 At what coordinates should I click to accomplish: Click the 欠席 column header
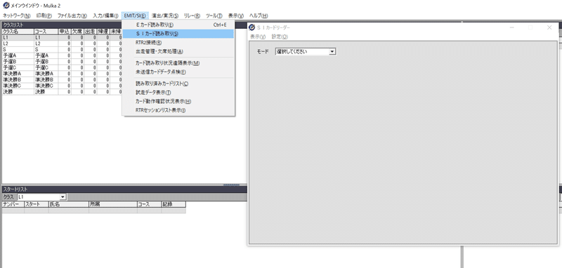click(x=78, y=32)
